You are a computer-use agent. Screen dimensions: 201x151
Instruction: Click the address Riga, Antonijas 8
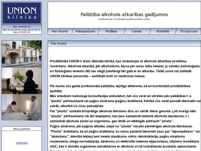pyautogui.click(x=21, y=27)
